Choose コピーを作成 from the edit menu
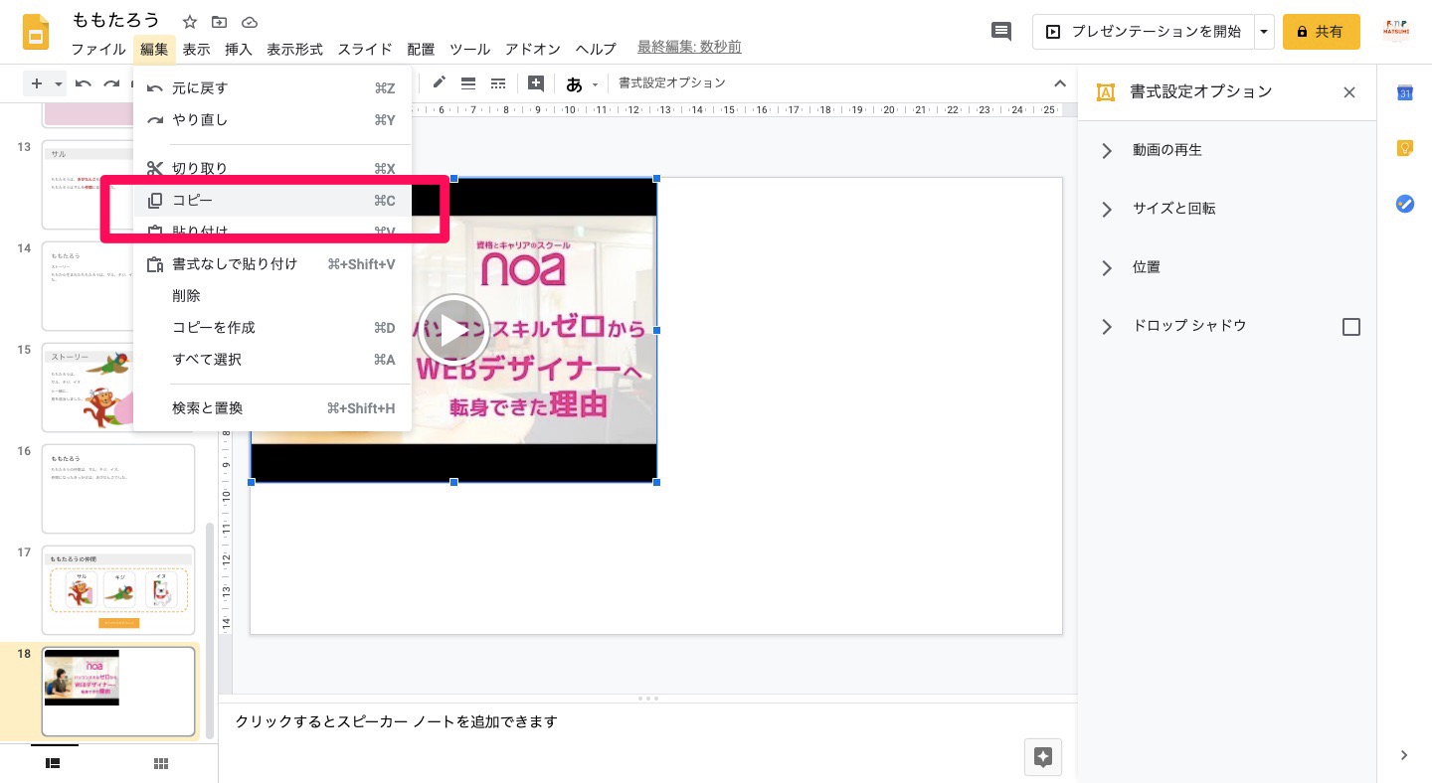This screenshot has width=1432, height=783. (272, 328)
